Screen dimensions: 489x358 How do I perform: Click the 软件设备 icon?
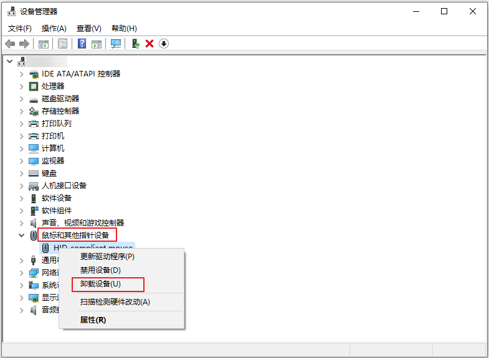34,198
